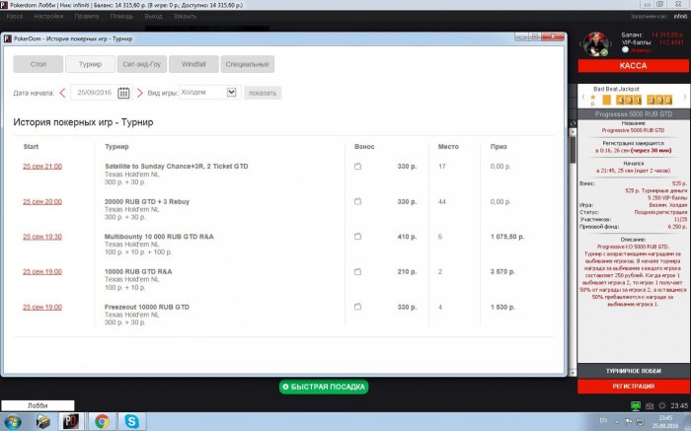Viewport: 691px width, 431px height.
Task: Open the Касса menu
Action: 15,17
